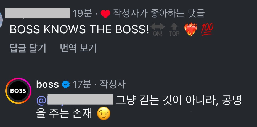Click the 19분 timestamp

point(82,13)
